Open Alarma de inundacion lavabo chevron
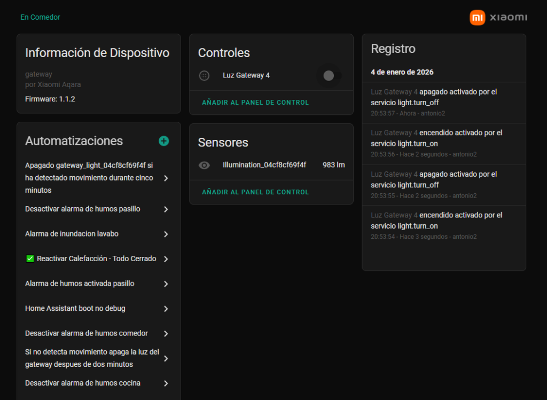The image size is (547, 400). [166, 234]
